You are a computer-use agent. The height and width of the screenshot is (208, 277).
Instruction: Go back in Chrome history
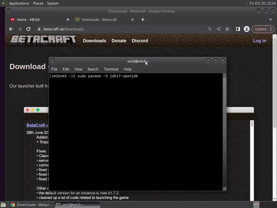pyautogui.click(x=11, y=29)
